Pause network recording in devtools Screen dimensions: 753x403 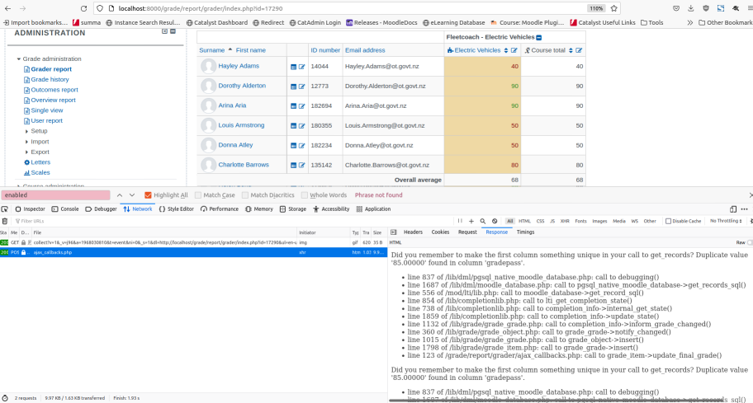point(460,221)
